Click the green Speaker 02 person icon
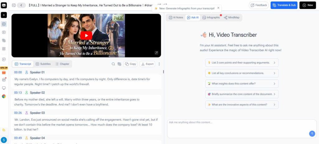 [26, 93]
